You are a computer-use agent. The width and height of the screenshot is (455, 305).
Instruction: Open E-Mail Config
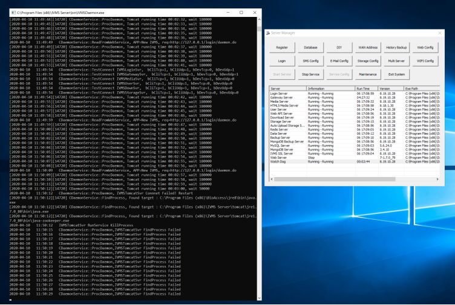339,61
